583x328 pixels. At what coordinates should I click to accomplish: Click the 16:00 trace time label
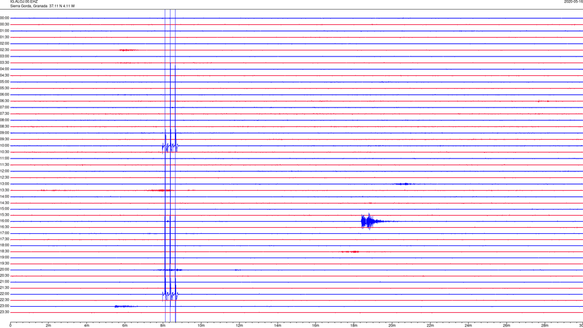tap(4, 221)
